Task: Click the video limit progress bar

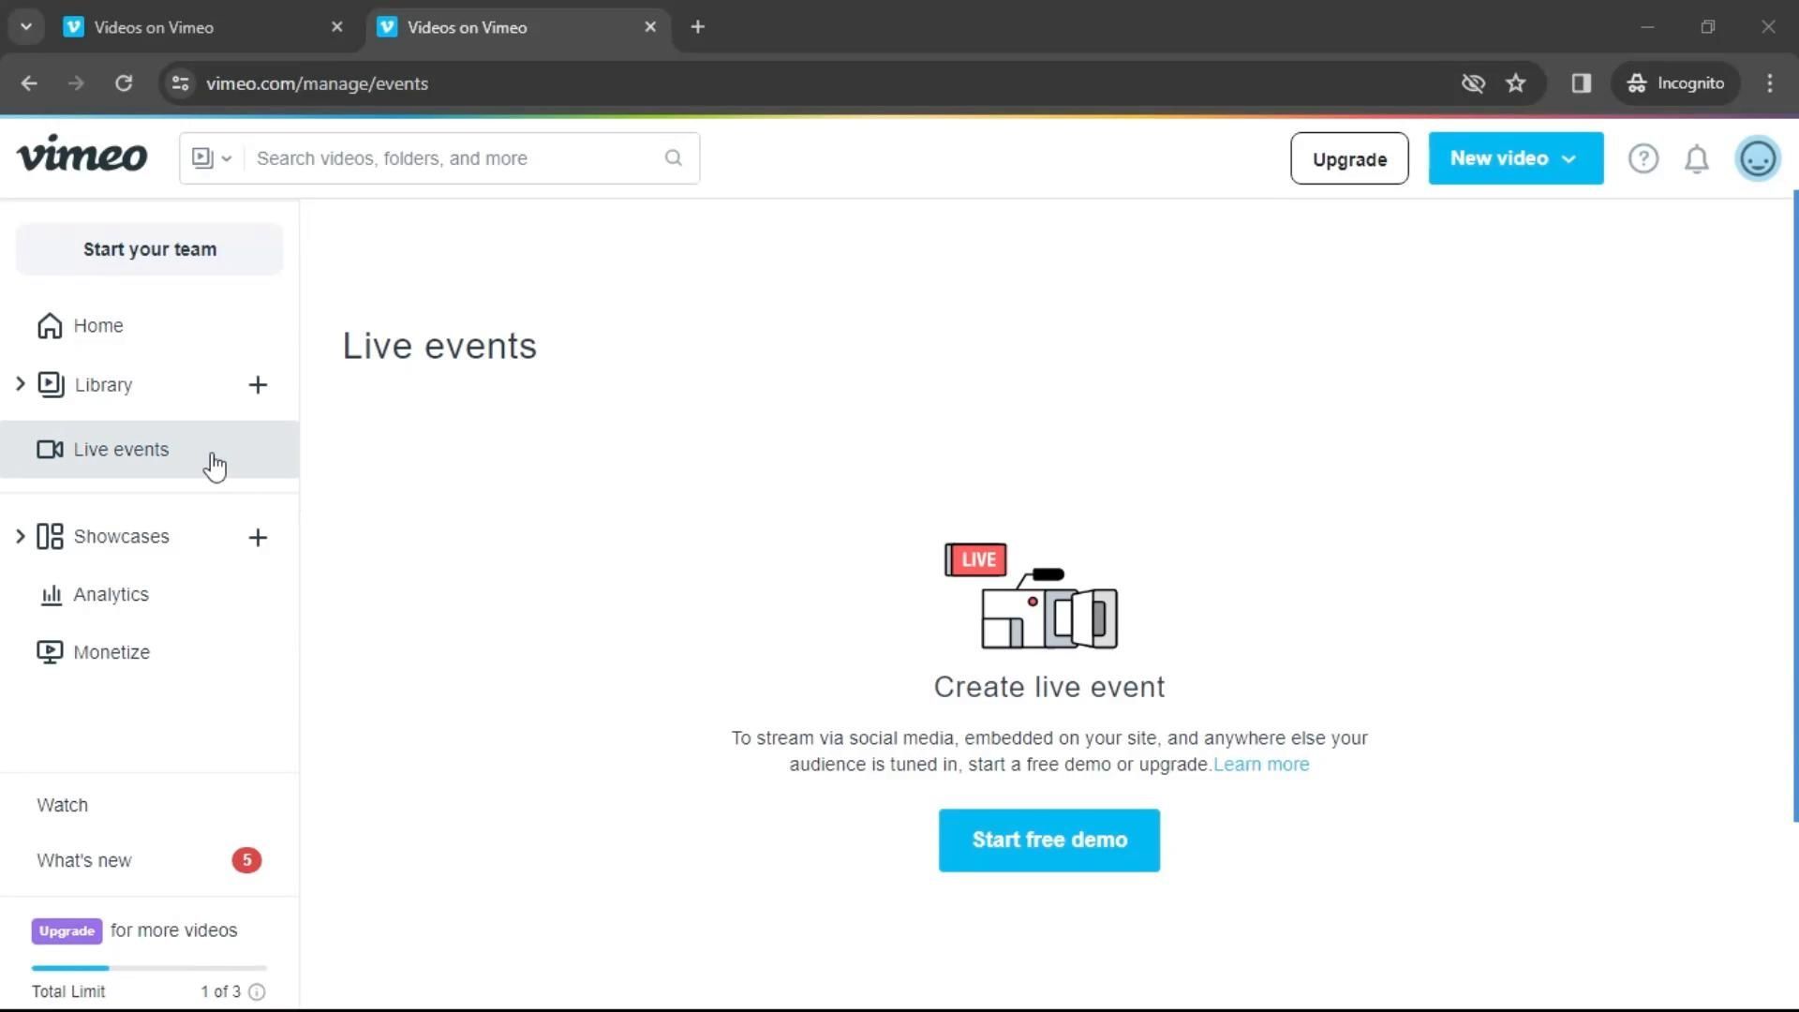Action: tap(149, 968)
